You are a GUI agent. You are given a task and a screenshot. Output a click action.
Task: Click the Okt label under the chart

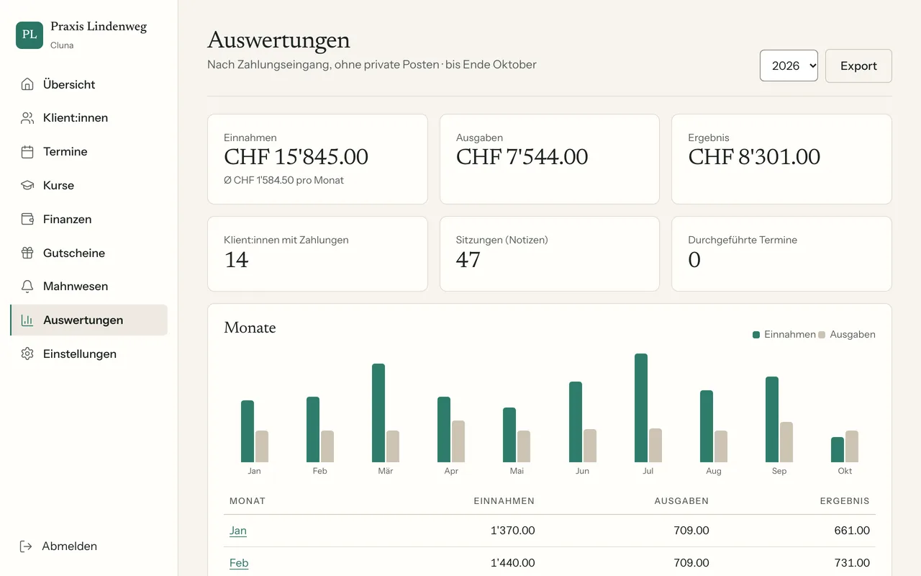click(845, 471)
